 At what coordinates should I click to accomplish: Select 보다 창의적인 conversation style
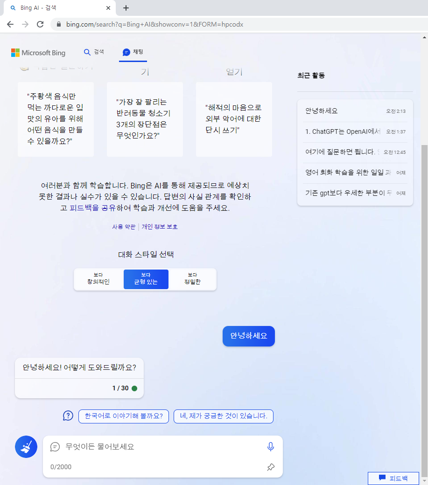tap(98, 279)
